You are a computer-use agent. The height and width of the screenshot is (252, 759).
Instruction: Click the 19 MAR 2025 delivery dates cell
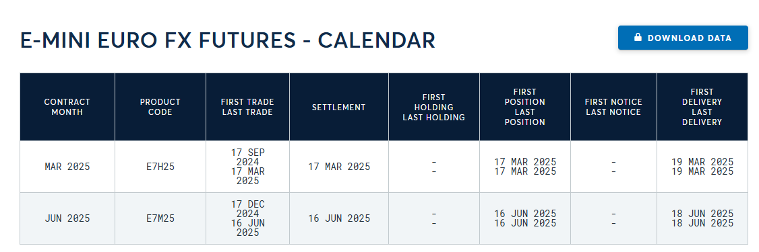coord(702,167)
